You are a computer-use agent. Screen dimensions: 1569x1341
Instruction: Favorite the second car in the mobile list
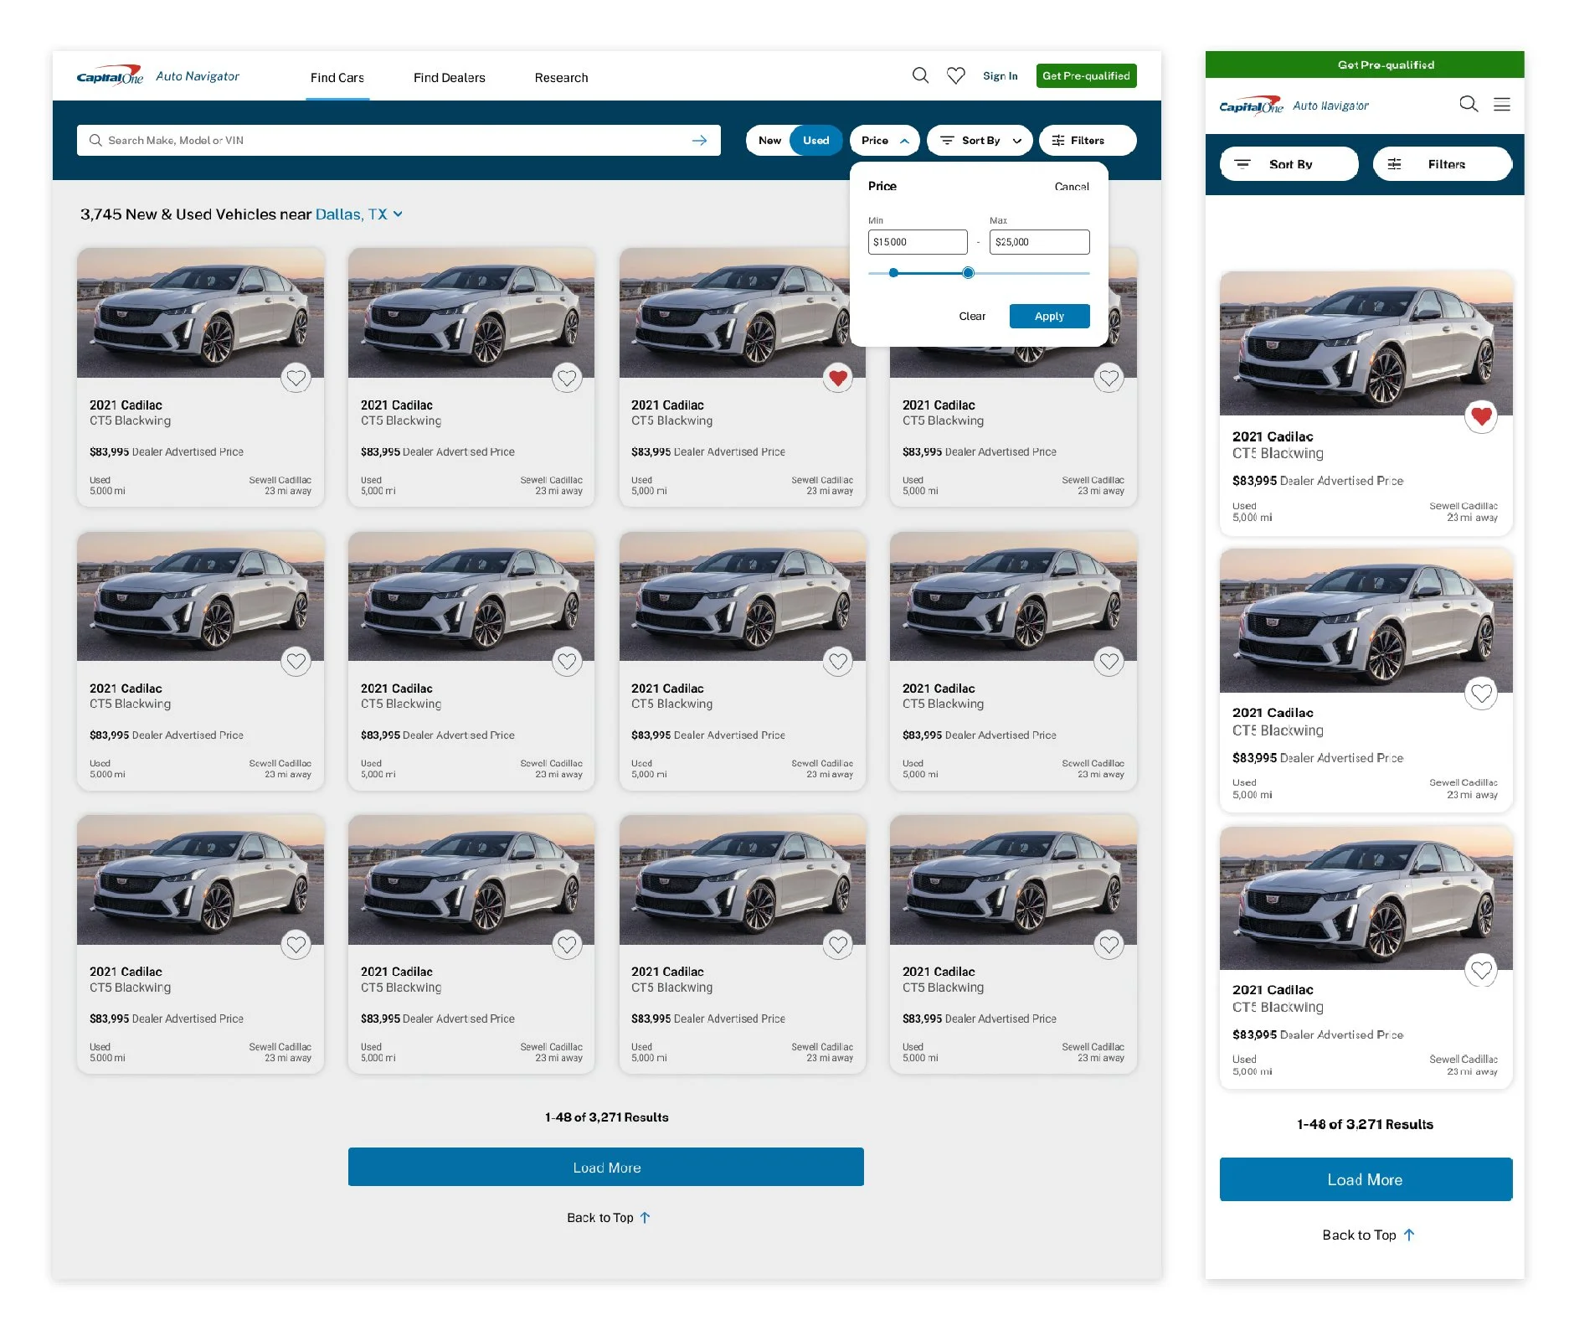pos(1481,693)
